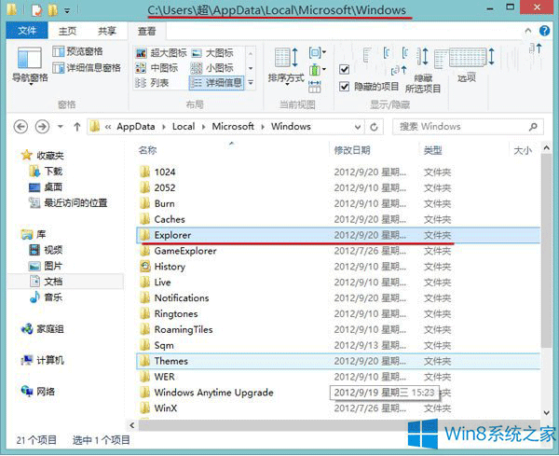This screenshot has height=456, width=559.
Task: Select 大图标 large icons layout
Action: pos(212,53)
